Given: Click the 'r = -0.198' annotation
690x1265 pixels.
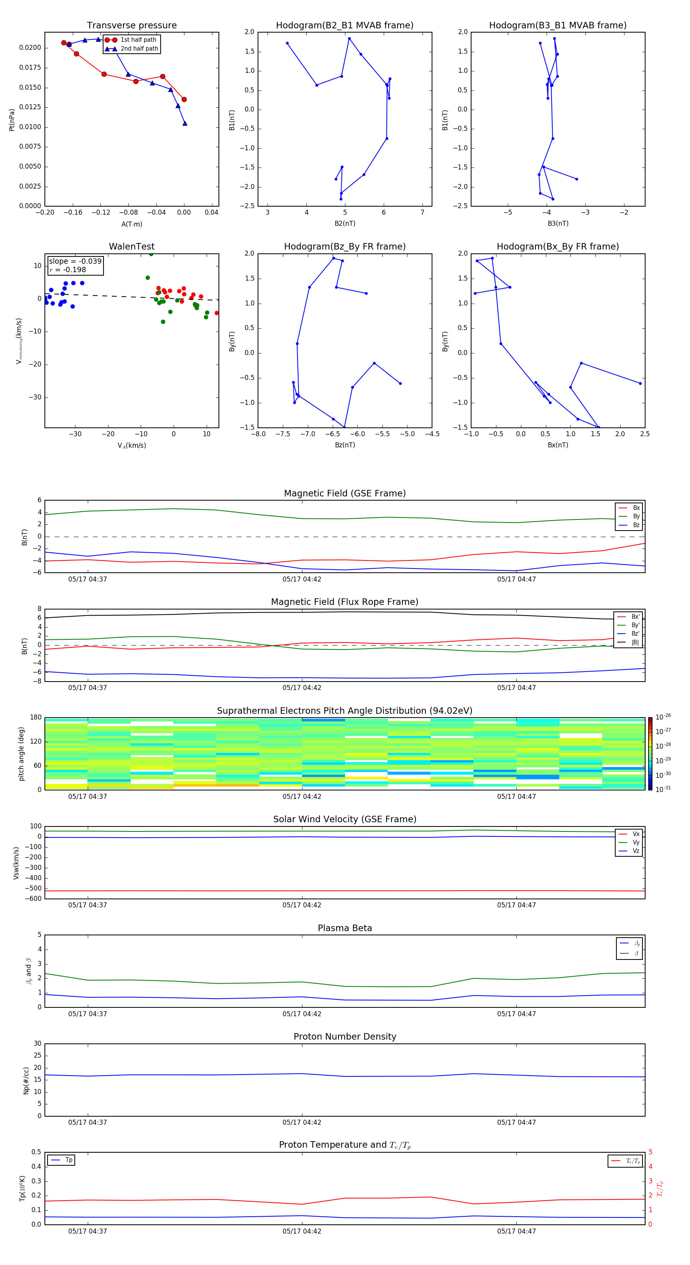Looking at the screenshot, I should coord(68,269).
